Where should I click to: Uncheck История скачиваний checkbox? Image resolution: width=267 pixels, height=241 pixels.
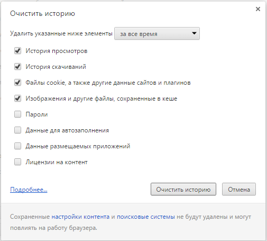[17, 67]
